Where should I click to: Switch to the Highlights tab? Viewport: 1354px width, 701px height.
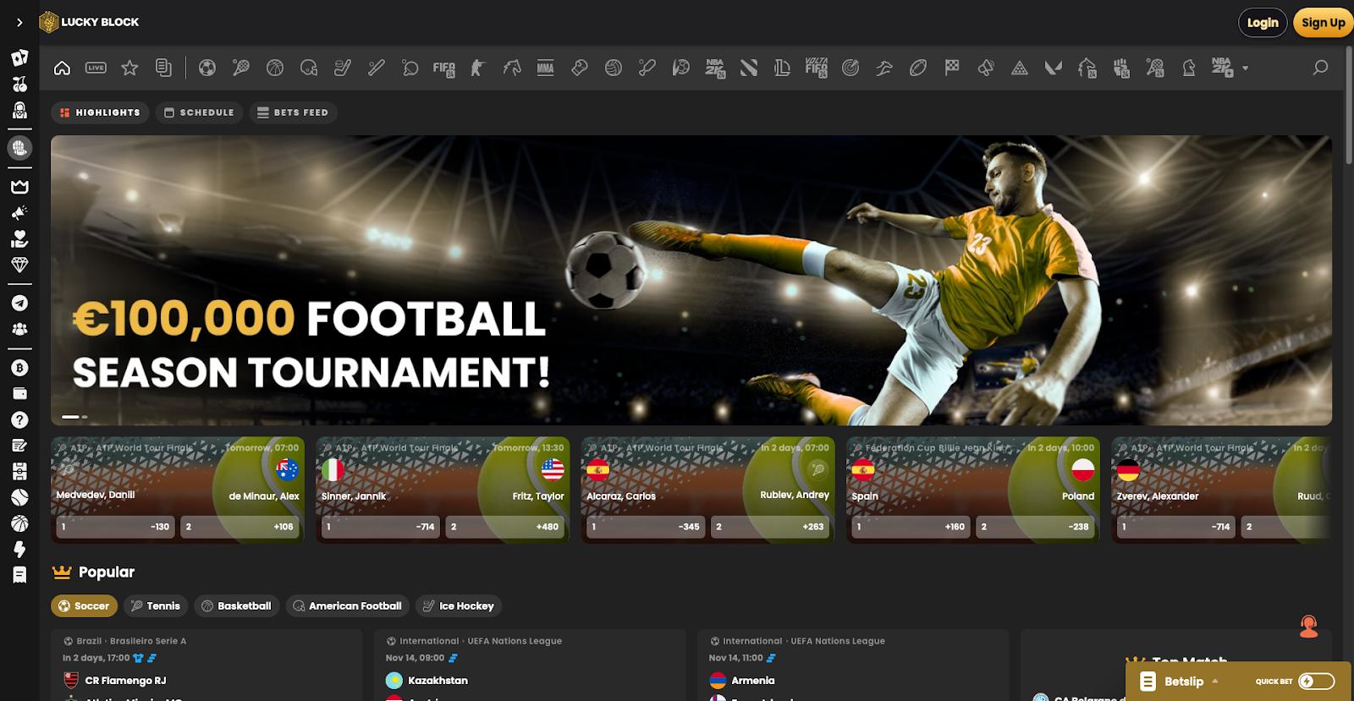tap(101, 112)
